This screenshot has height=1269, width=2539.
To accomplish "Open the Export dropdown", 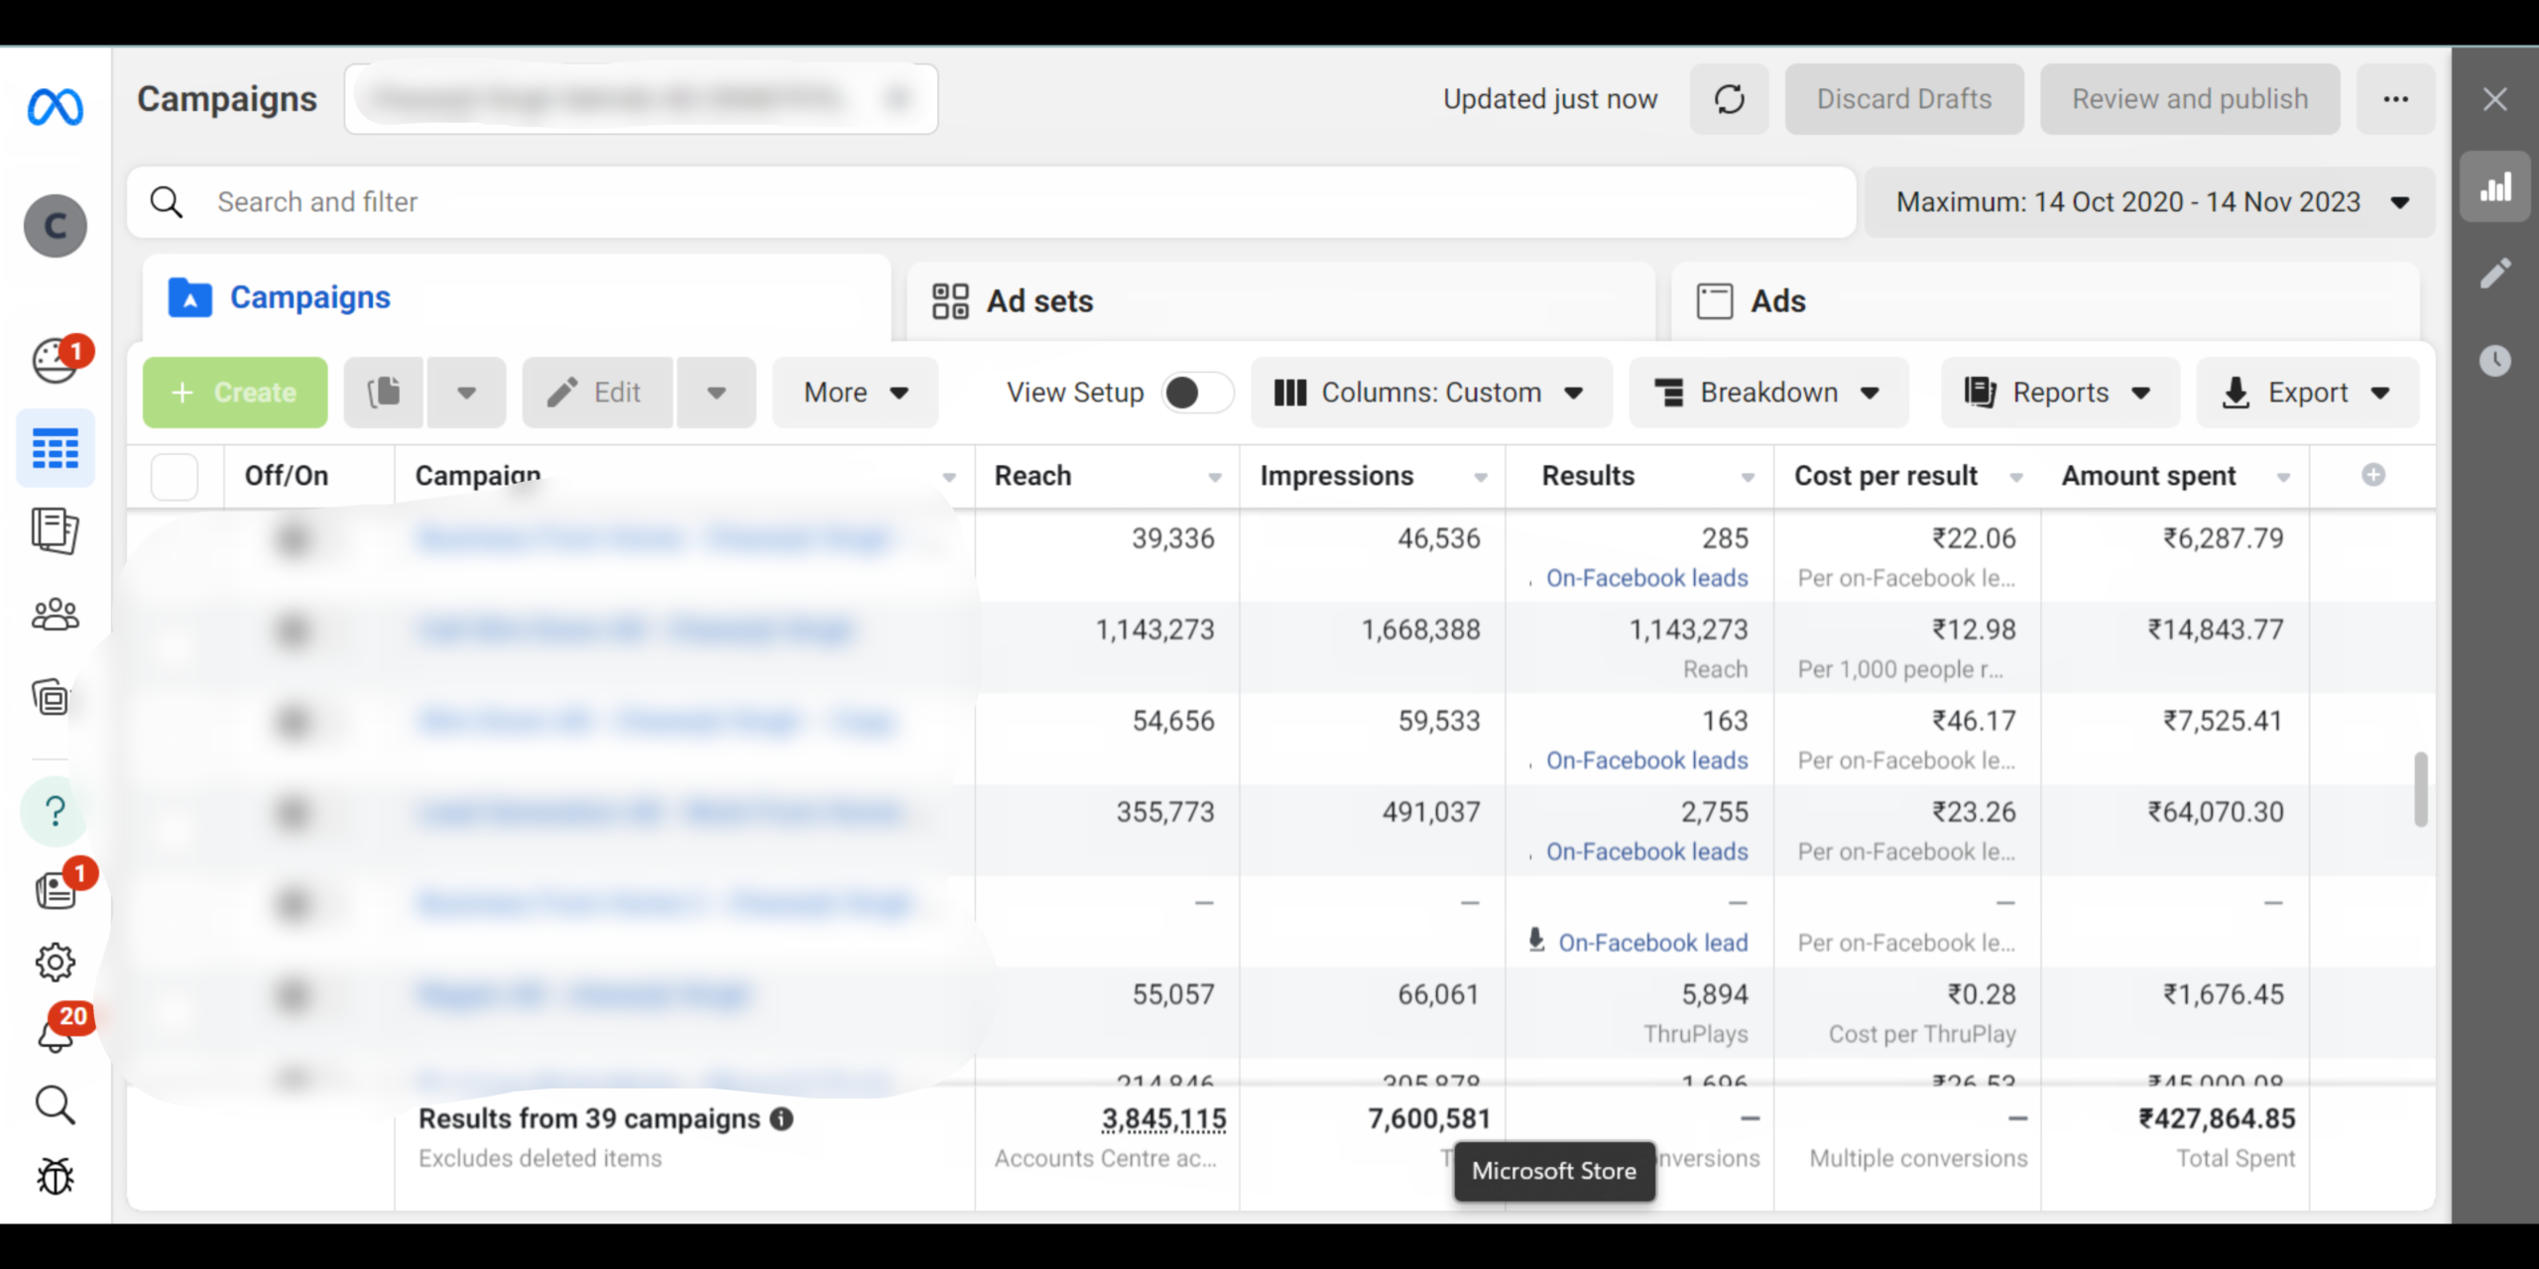I will [x=2307, y=393].
